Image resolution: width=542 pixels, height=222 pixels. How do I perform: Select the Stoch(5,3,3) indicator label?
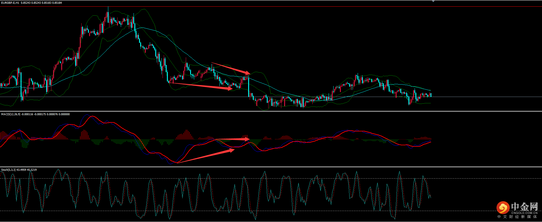tap(8, 170)
